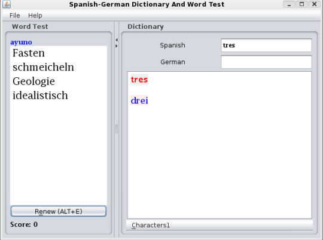Open the File menu
323x240 pixels.
tap(14, 16)
